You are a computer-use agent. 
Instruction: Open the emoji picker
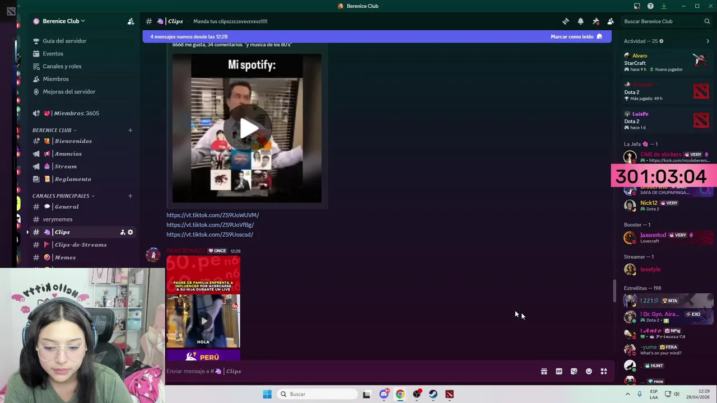click(x=589, y=371)
